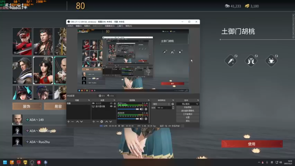Open dropdown arrow beside 停止推流
The image size is (295, 166).
197,104
